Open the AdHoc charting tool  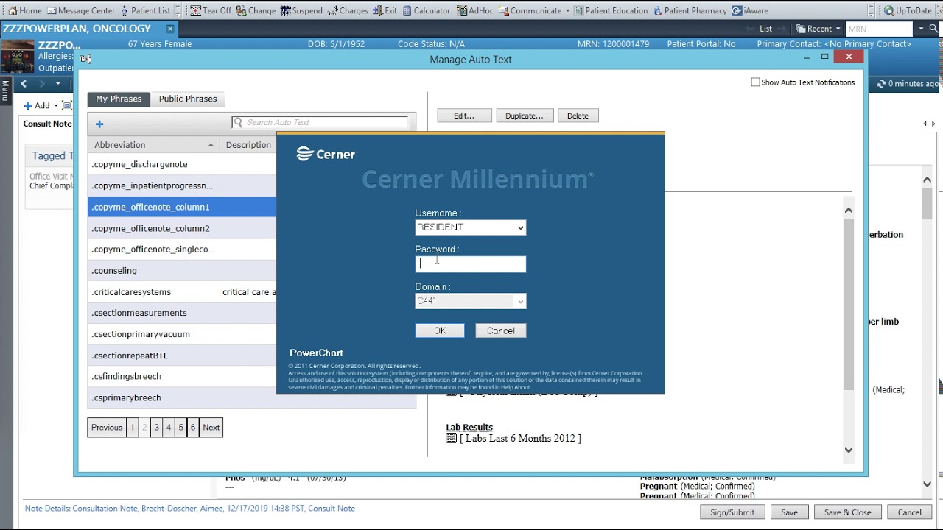click(x=475, y=10)
